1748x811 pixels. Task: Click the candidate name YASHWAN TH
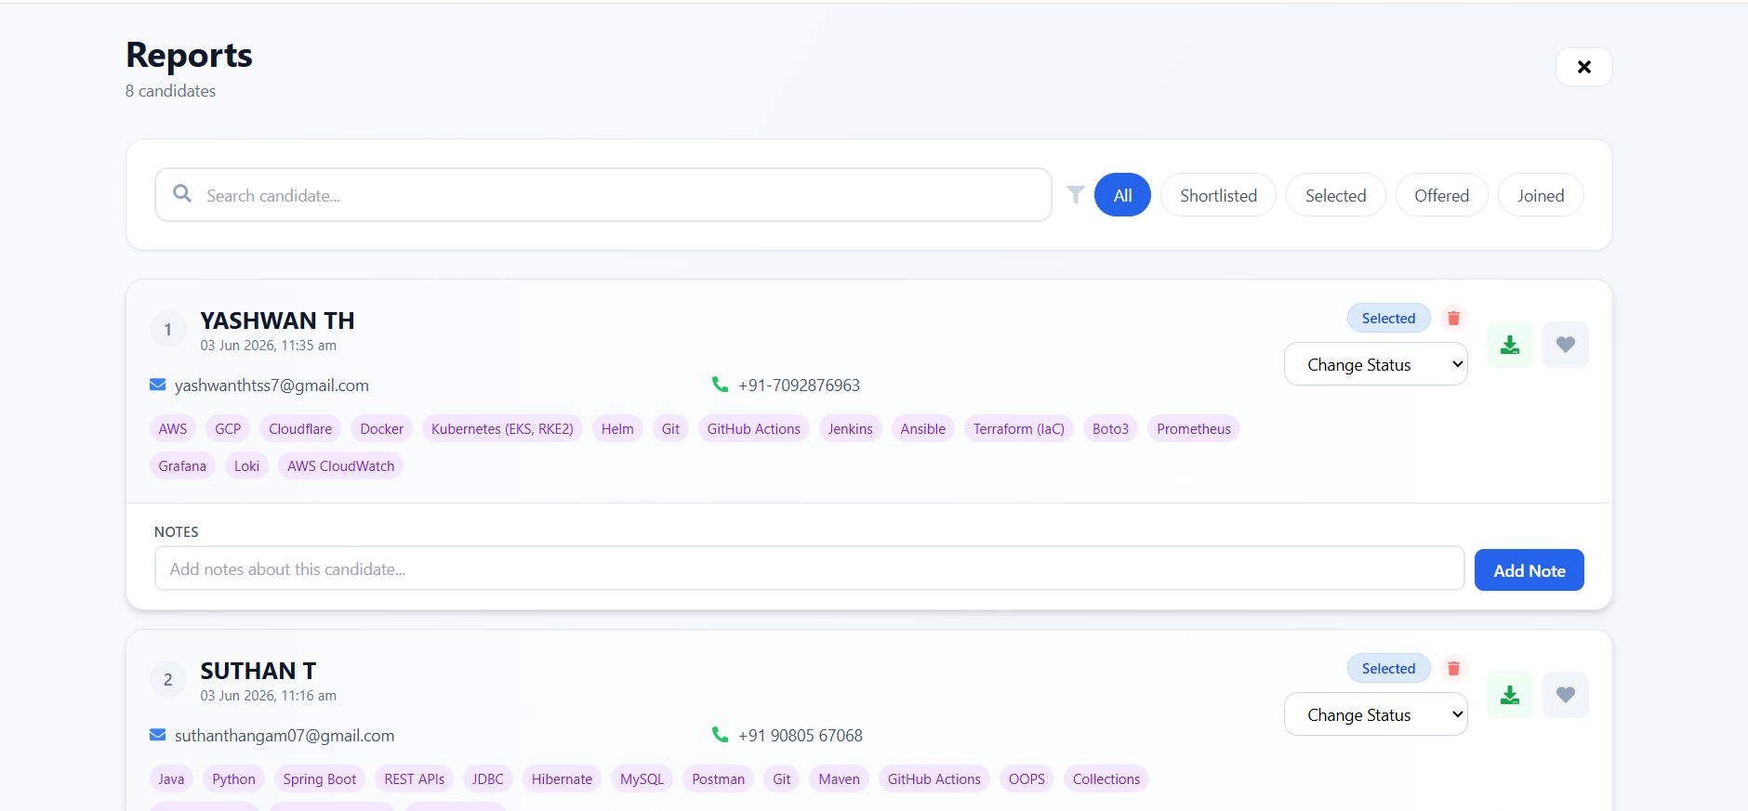(x=277, y=320)
